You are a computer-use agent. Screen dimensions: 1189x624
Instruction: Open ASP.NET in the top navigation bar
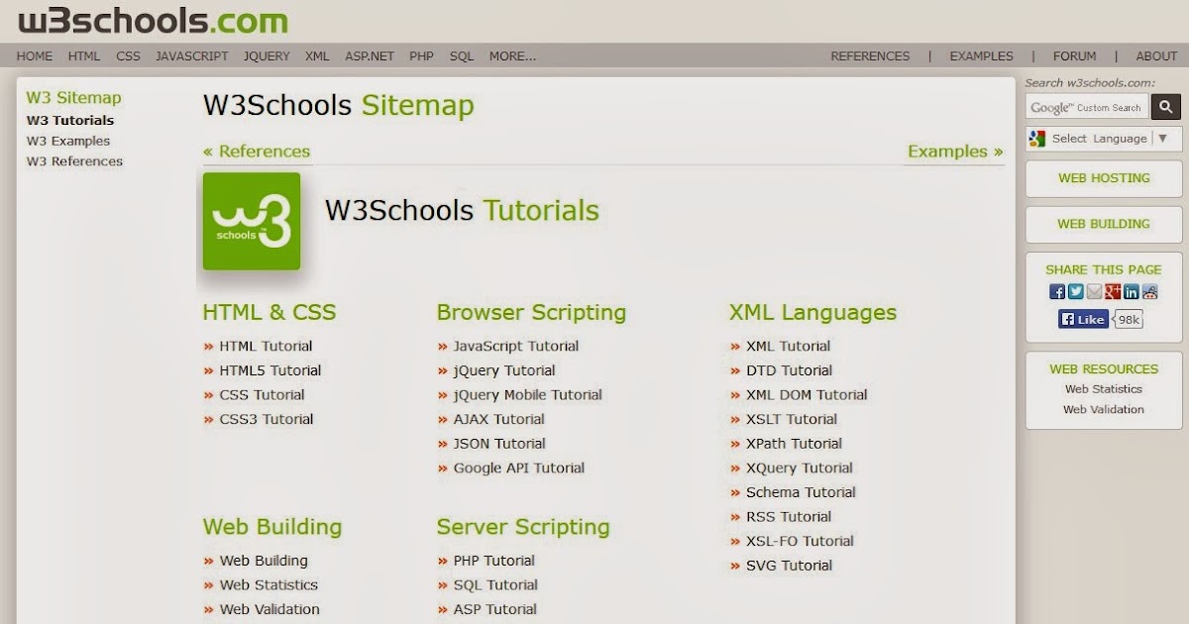click(x=370, y=56)
